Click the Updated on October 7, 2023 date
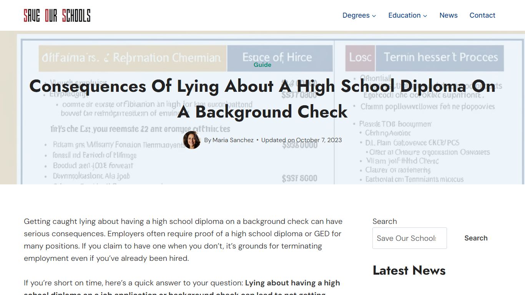Screen dimensions: 525x295 (x=302, y=140)
